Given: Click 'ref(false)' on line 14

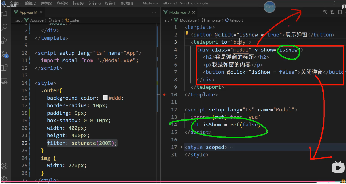Looking at the screenshot, I should pos(245,125).
